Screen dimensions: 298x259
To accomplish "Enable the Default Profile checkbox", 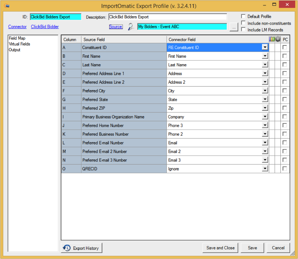I will [x=243, y=16].
